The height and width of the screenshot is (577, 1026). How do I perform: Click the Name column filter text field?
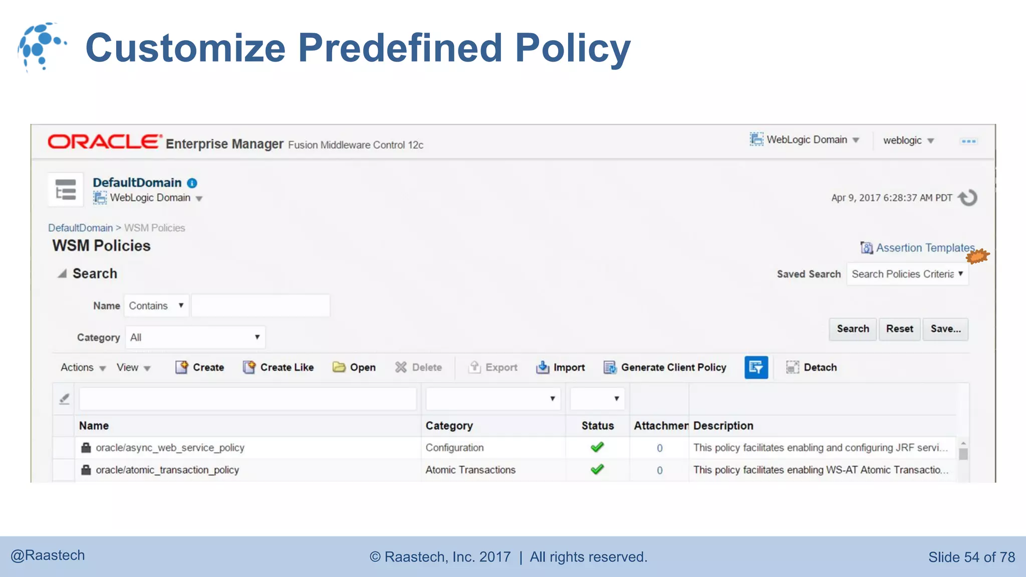pos(247,399)
